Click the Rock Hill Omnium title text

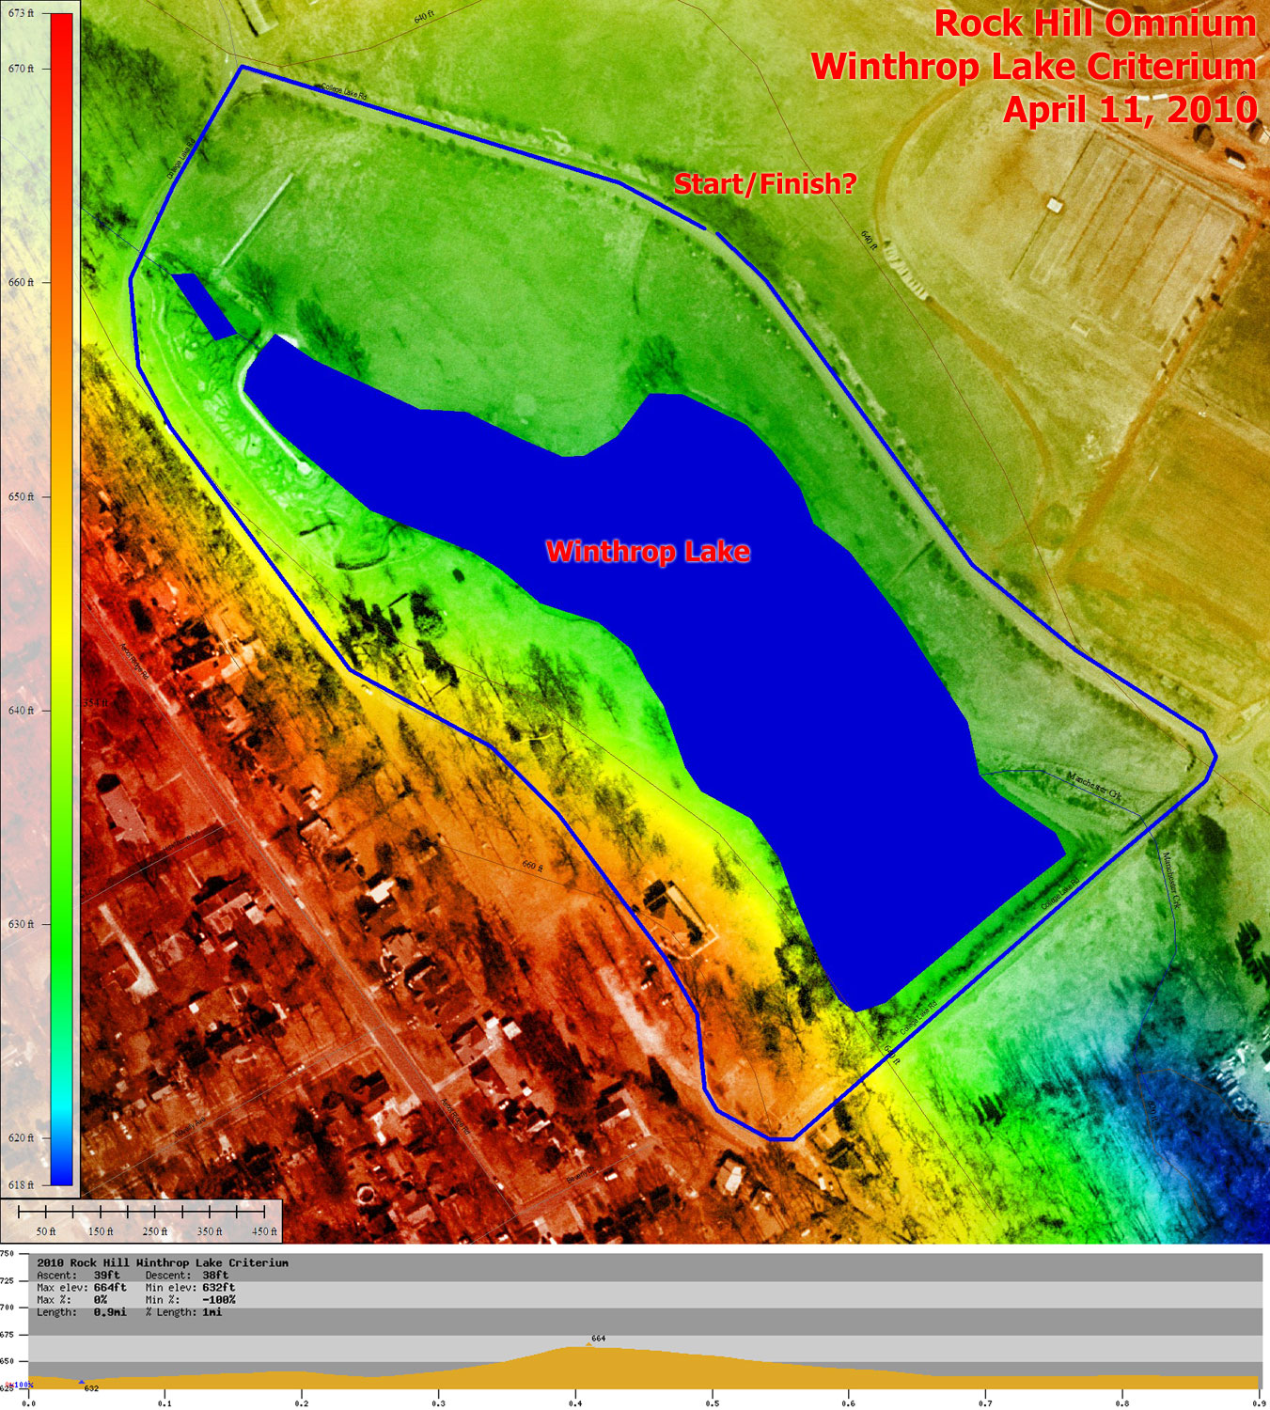pos(1094,24)
